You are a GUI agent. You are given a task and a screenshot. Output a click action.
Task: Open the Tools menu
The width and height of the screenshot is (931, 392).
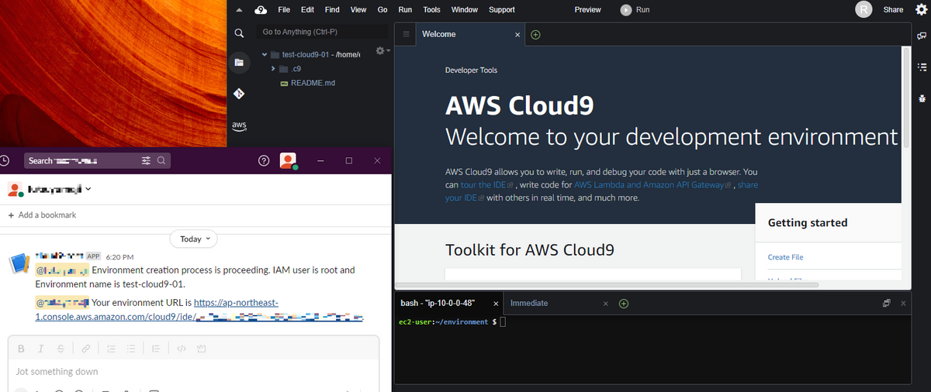(431, 10)
